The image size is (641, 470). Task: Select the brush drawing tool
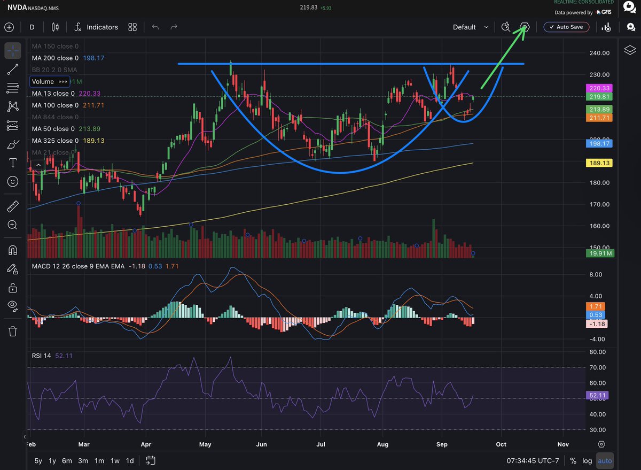click(x=13, y=144)
